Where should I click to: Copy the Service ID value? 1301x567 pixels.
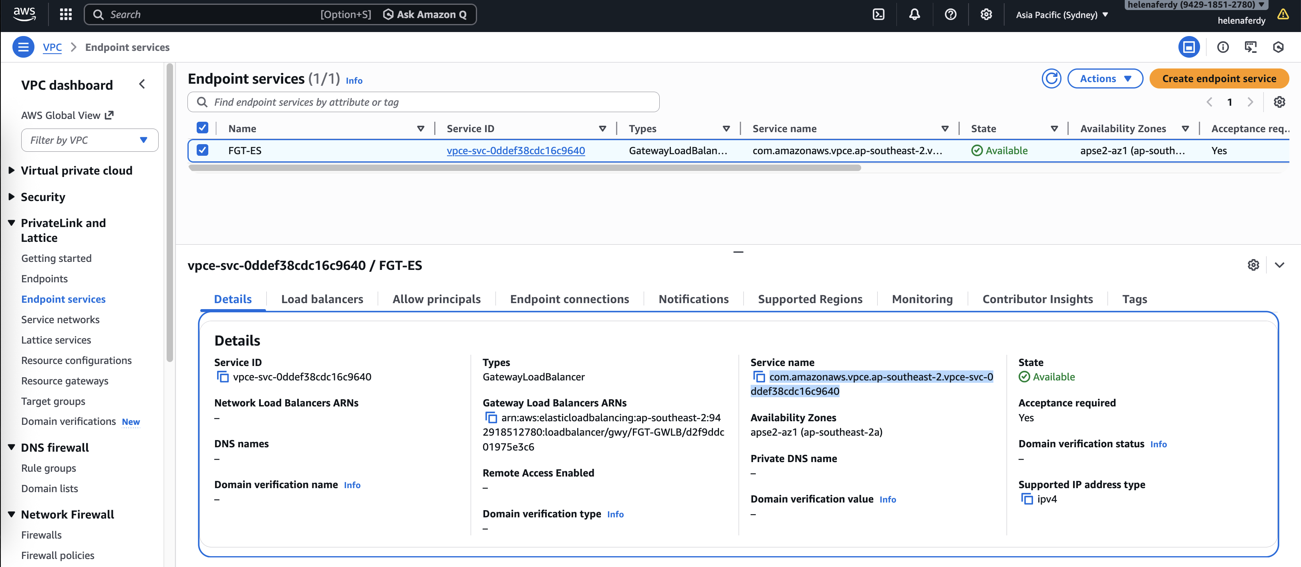222,377
